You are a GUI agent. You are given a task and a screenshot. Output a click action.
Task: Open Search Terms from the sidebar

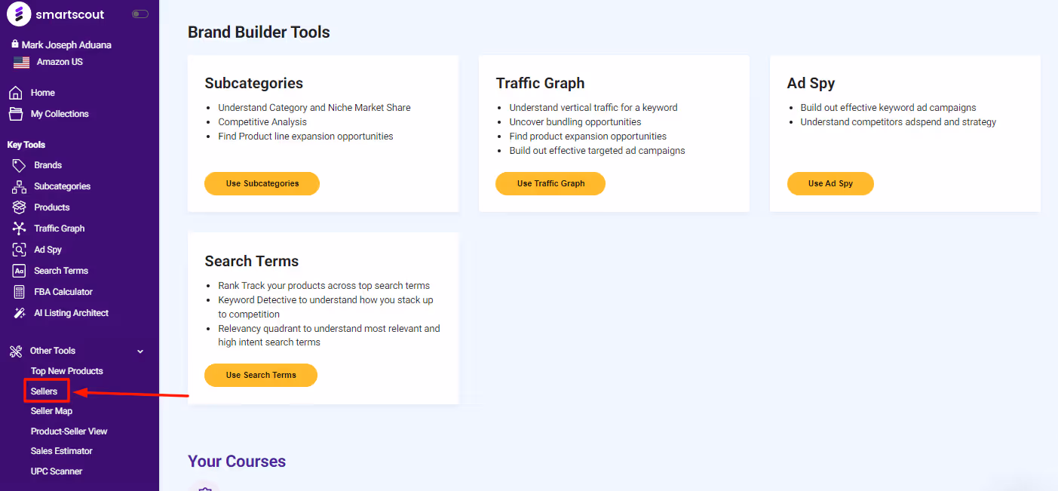pos(61,271)
